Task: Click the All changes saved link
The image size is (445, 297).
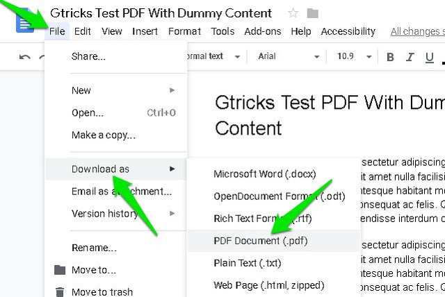Action: (417, 31)
